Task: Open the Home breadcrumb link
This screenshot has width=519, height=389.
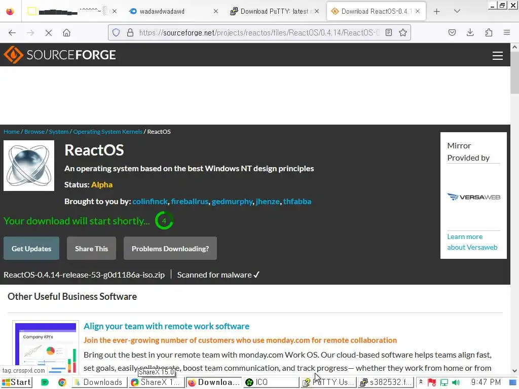Action: tap(12, 132)
